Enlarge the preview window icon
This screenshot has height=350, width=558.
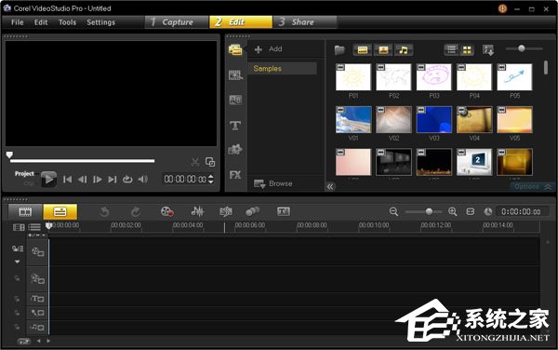pyautogui.click(x=210, y=162)
